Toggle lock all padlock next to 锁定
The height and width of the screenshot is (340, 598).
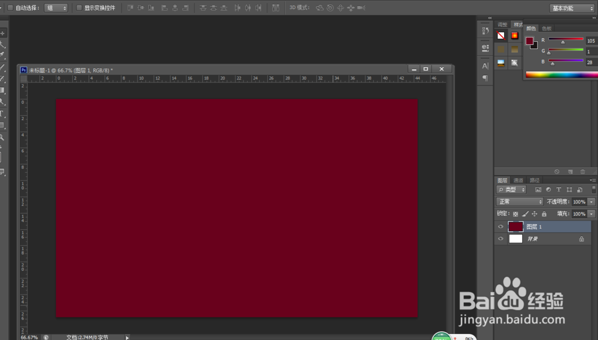(x=544, y=214)
